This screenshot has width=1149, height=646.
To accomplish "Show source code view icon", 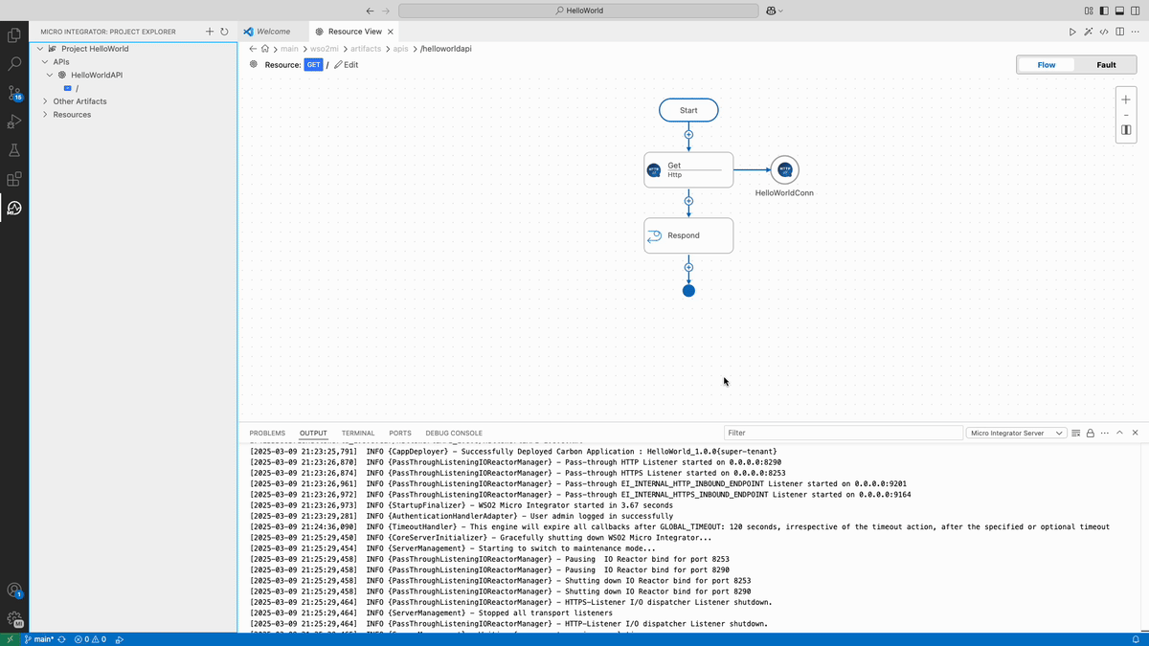I will (1103, 32).
